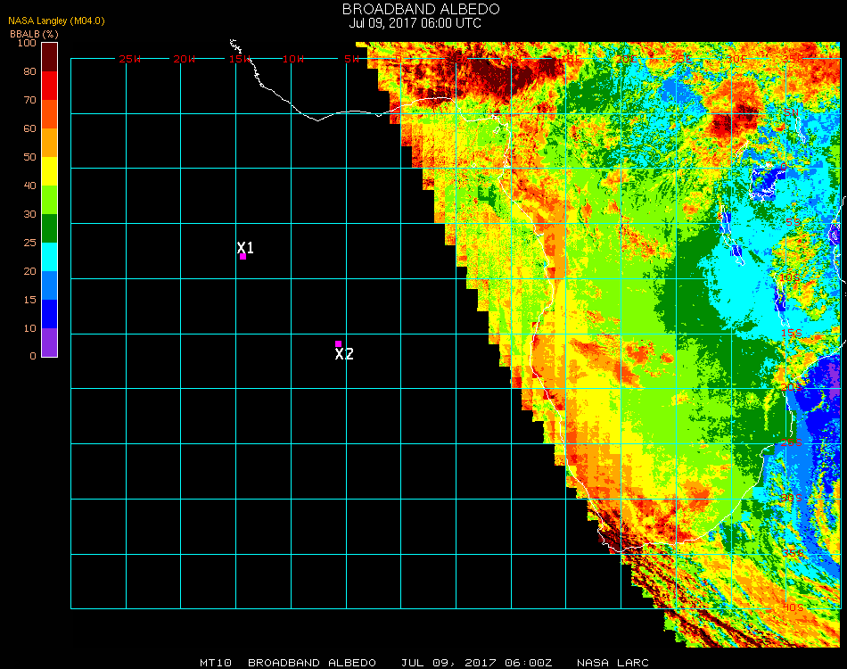
Task: Click the 5N latitude label
Action: click(792, 112)
